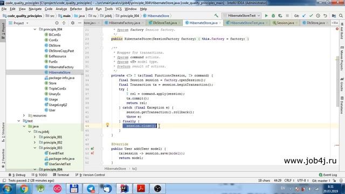Switch to IntelliJ IDEA taskbar icon

[x=124, y=189]
